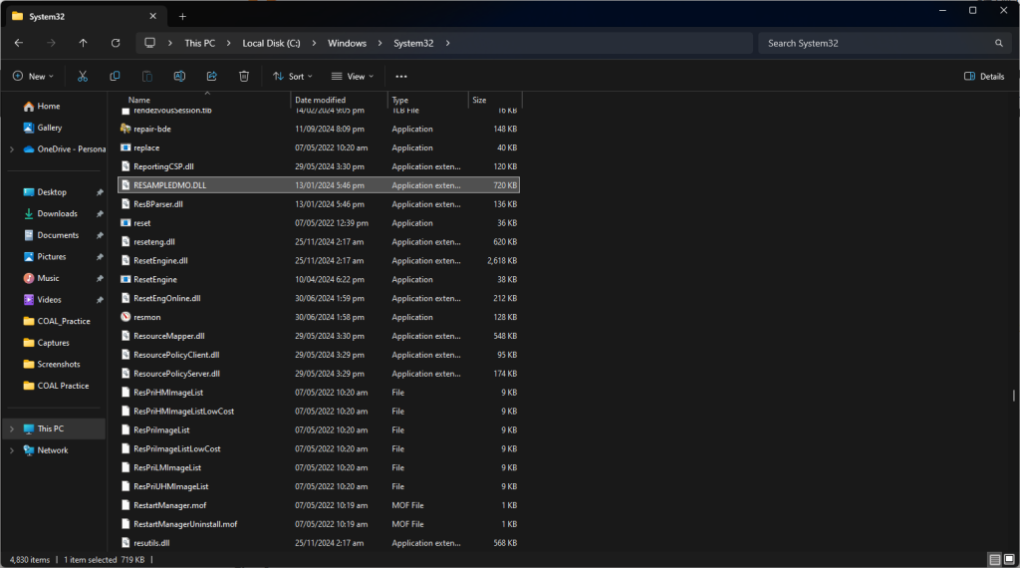Toggle the Details pane button
Viewport: 1020px width, 568px height.
[x=984, y=76]
